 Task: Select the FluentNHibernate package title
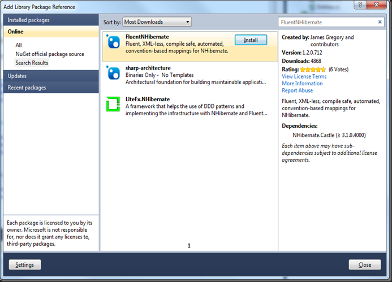click(147, 37)
